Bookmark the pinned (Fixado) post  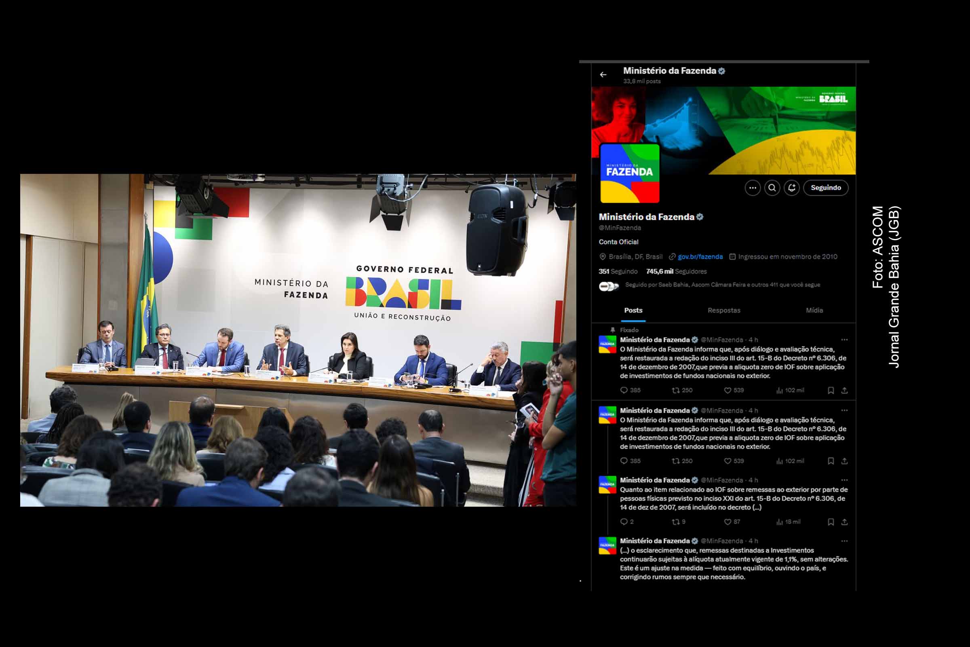point(831,390)
